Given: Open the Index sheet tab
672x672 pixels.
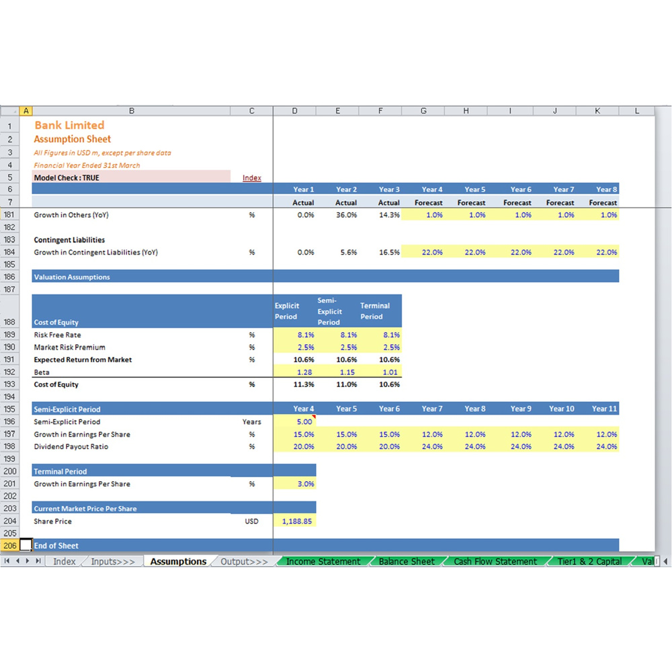Looking at the screenshot, I should tap(65, 561).
